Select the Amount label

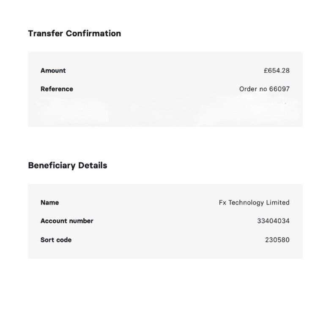pos(53,71)
